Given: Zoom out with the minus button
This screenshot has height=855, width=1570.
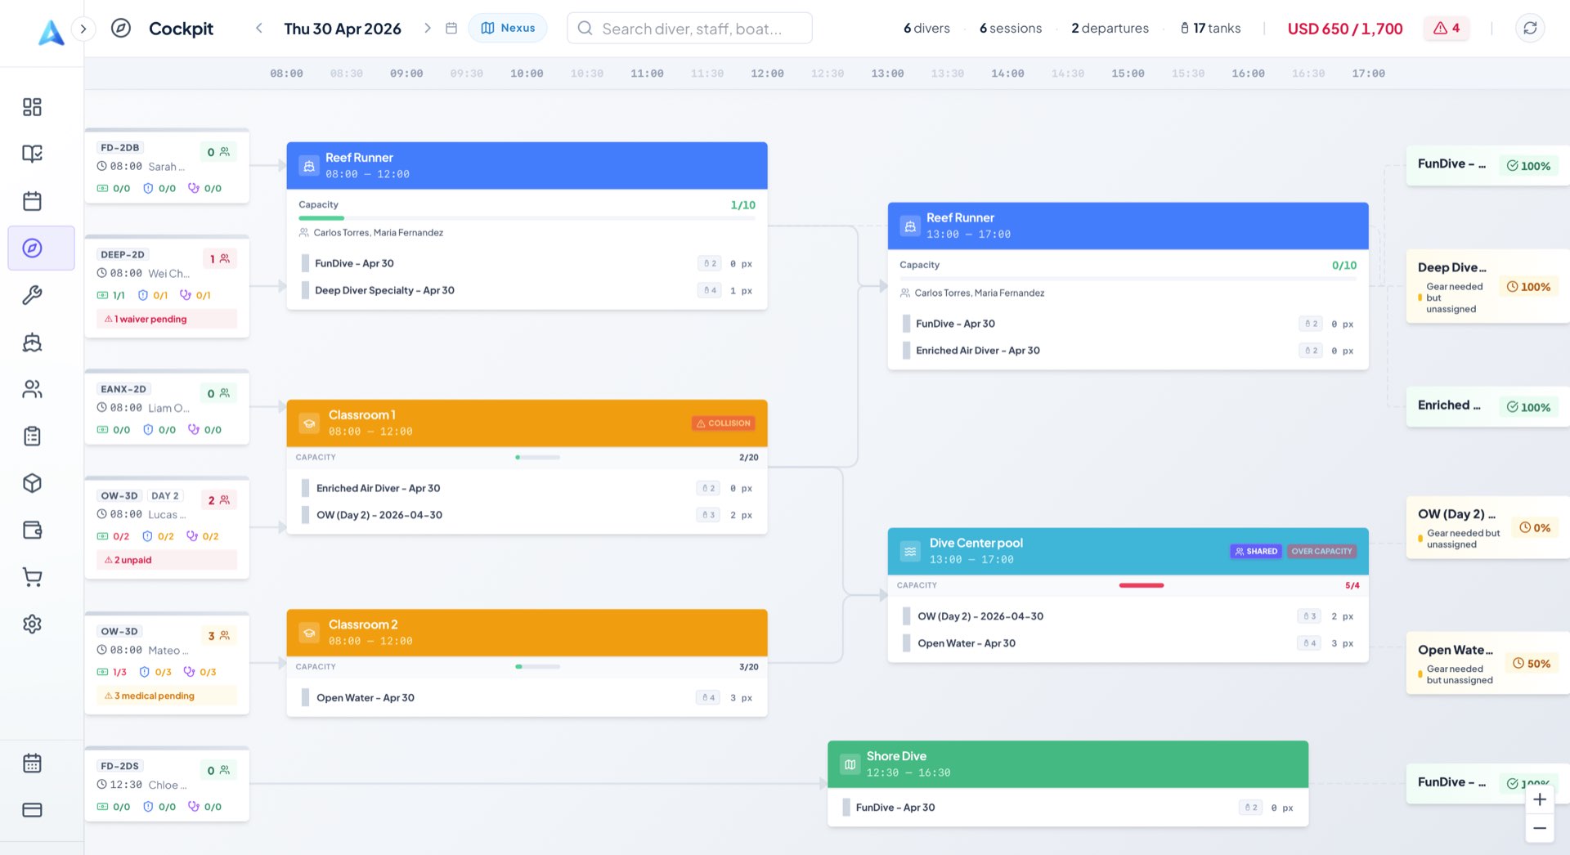Looking at the screenshot, I should (1540, 828).
